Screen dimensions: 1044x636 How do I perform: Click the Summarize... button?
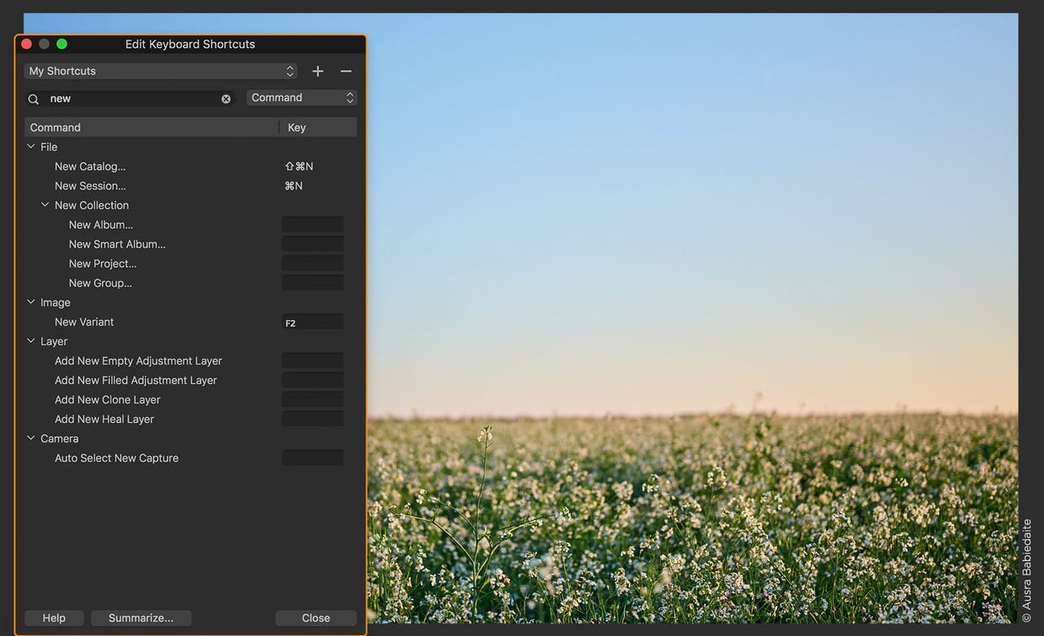(141, 617)
